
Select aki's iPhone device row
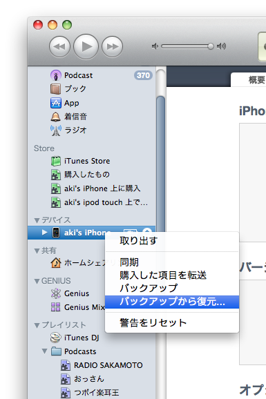tap(91, 233)
